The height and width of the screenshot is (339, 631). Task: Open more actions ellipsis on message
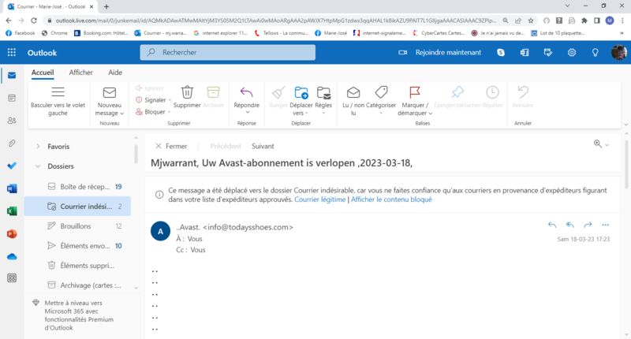[x=605, y=225]
